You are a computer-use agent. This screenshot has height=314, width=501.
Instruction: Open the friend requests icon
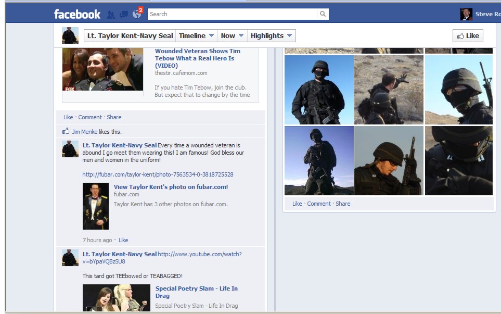pyautogui.click(x=111, y=15)
